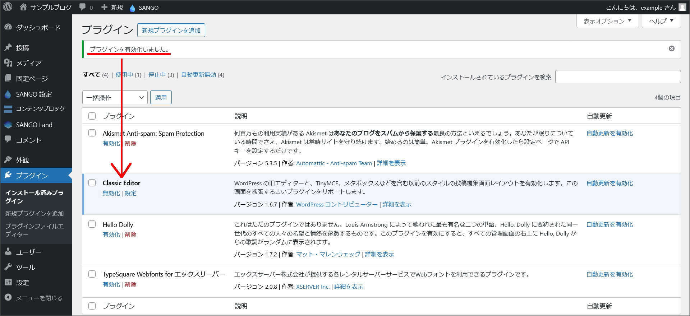Click the WordPress logo icon in admin bar
Screen dimensions: 690x316
click(x=8, y=7)
